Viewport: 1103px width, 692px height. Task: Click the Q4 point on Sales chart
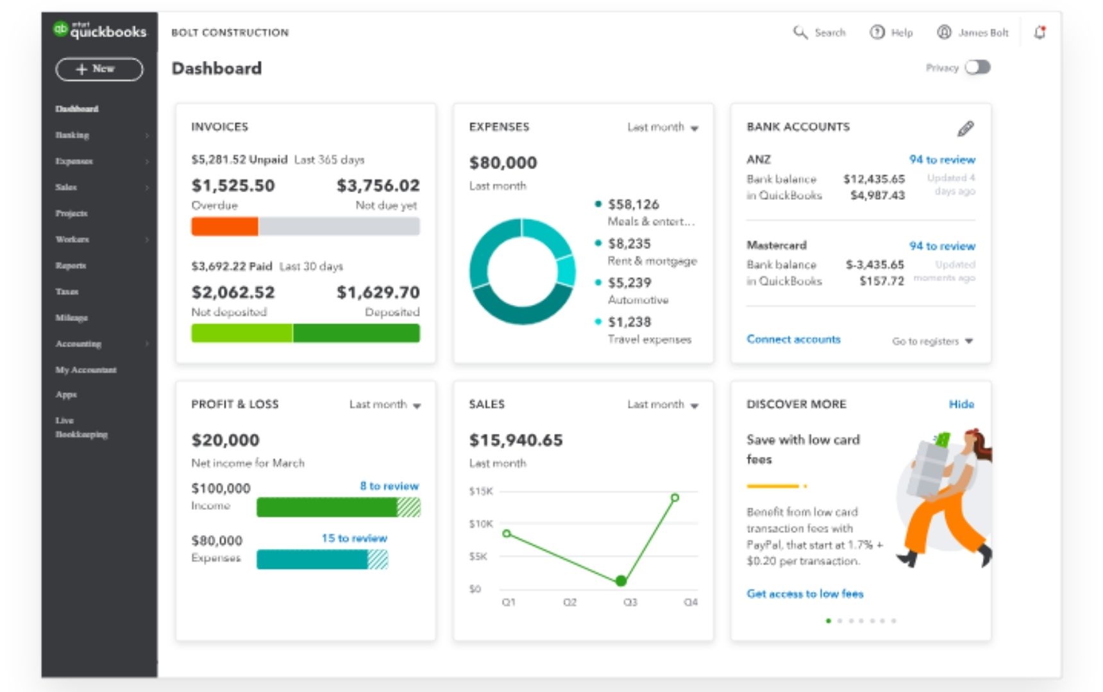(x=675, y=498)
